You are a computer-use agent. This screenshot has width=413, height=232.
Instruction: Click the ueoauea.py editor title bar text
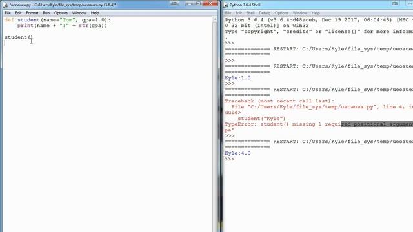[63, 5]
